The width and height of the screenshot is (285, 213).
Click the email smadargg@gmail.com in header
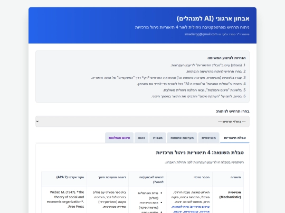[x=201, y=34]
